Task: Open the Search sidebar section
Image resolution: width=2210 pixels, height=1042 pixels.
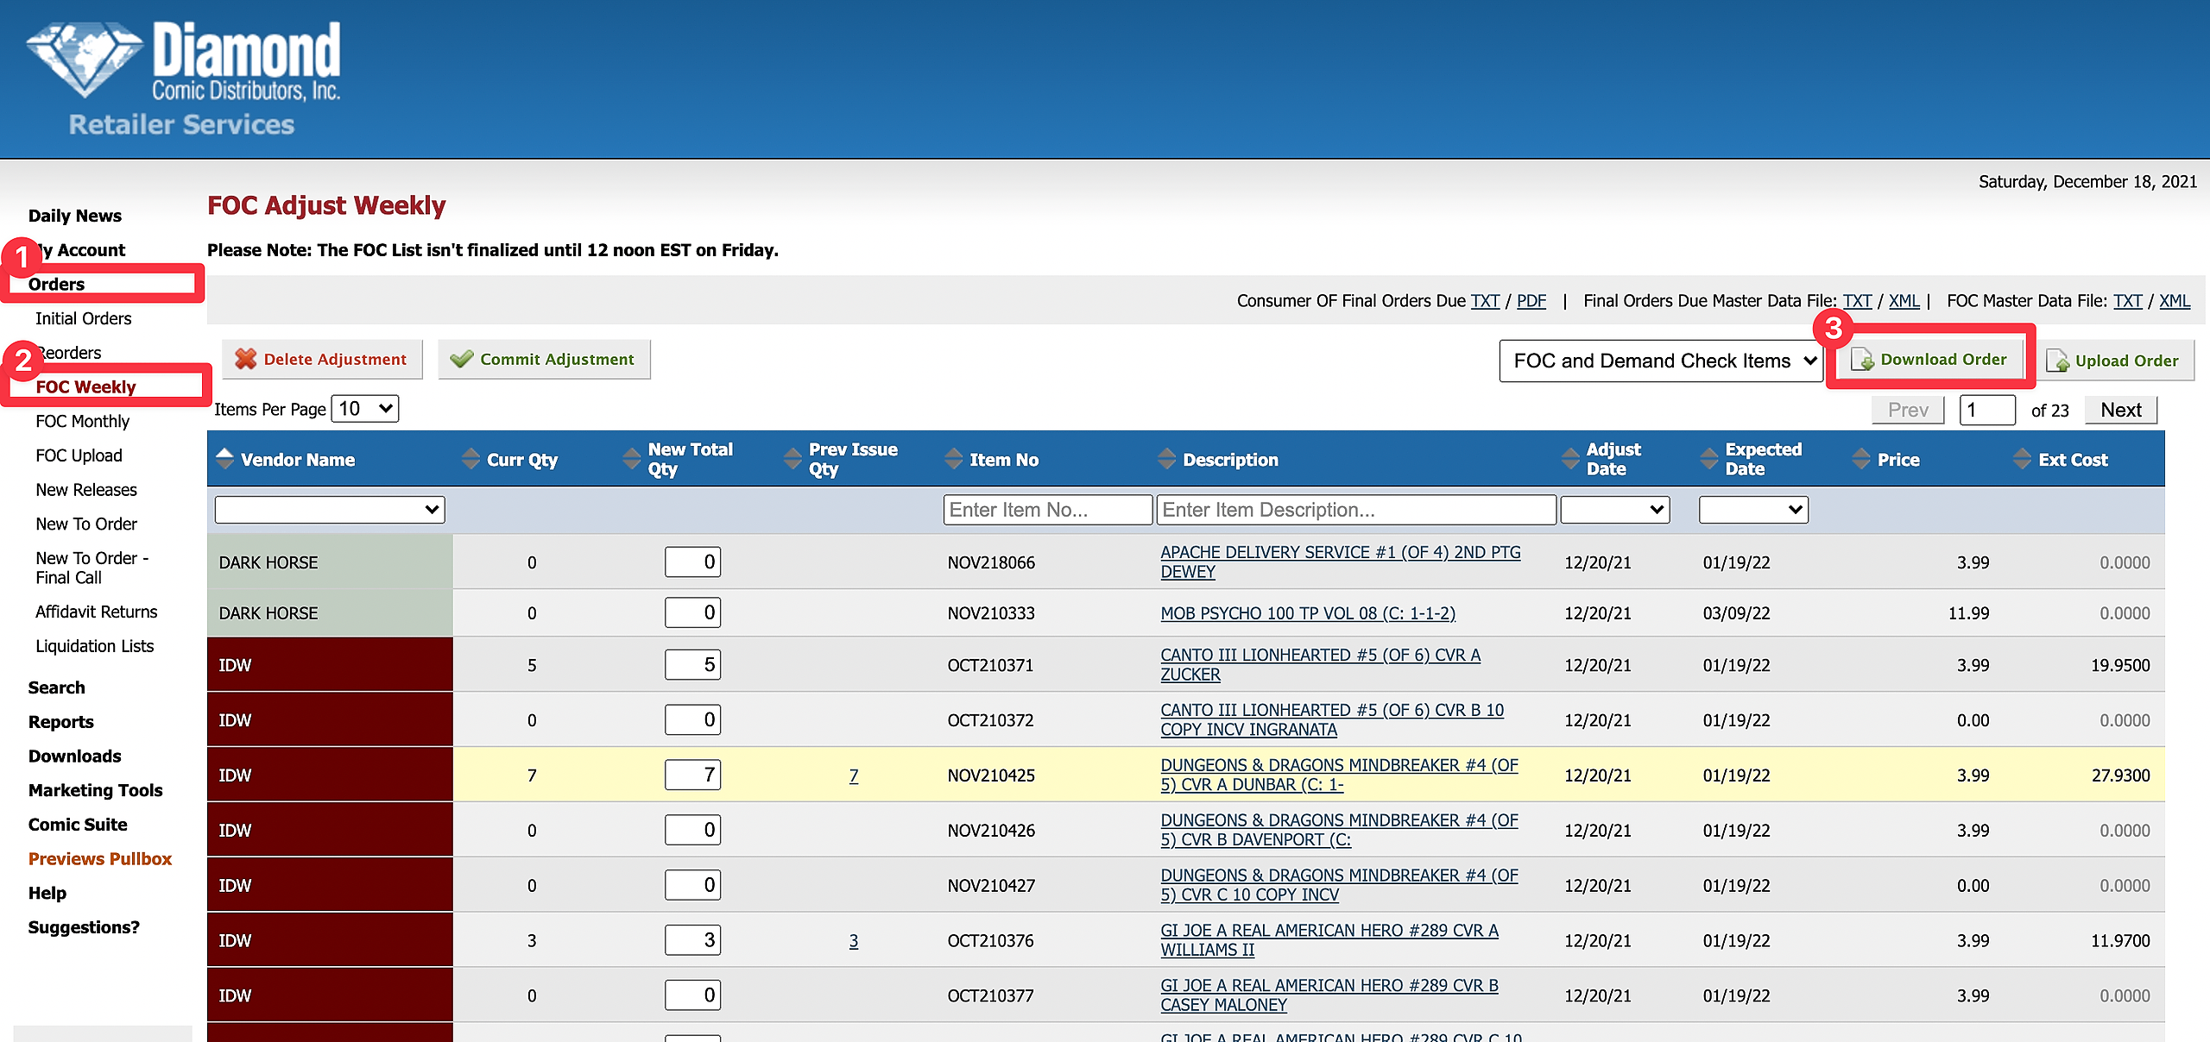Action: [57, 687]
